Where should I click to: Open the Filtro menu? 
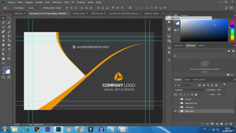(66, 2)
